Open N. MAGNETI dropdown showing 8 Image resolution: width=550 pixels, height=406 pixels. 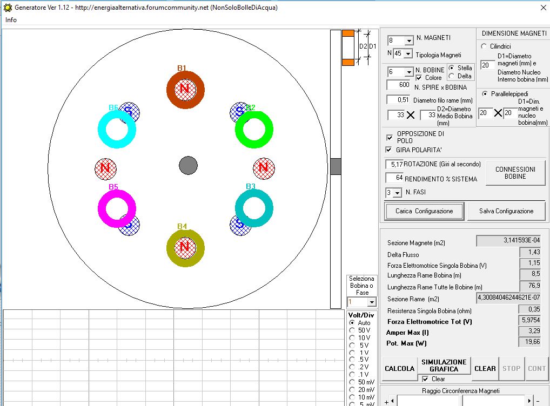click(409, 40)
